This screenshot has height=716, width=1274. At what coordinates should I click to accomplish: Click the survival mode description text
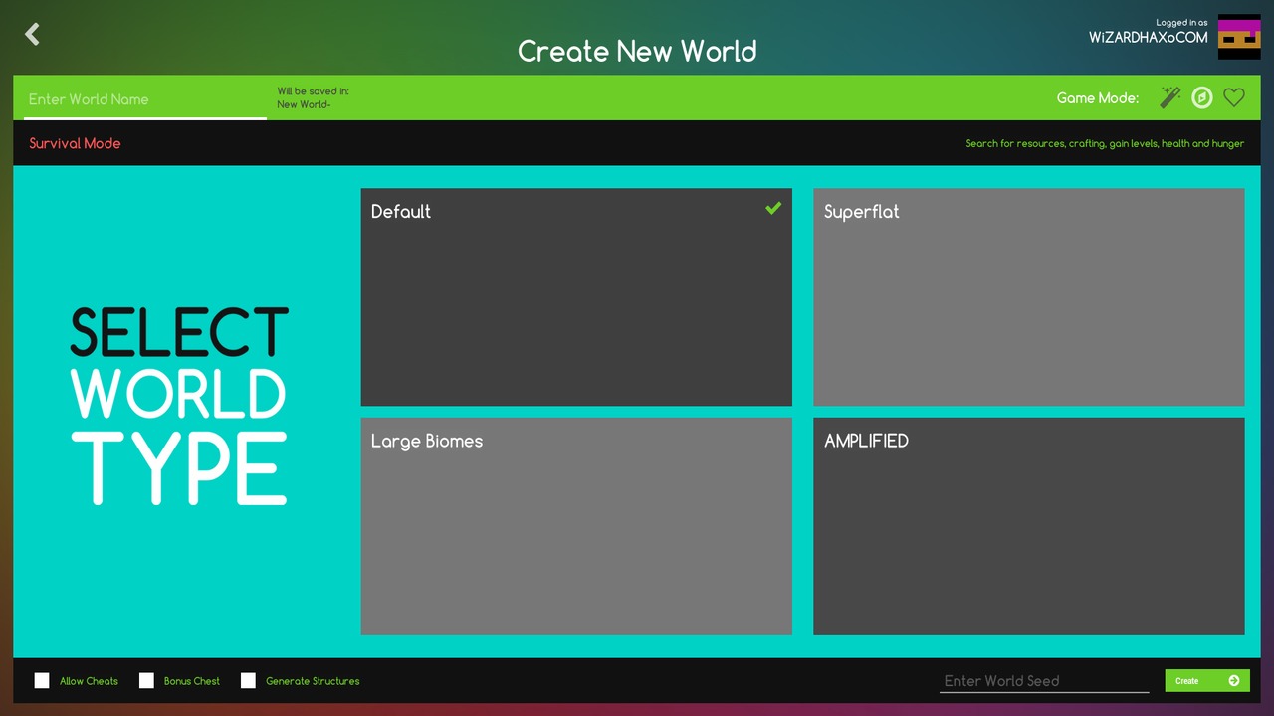(1105, 143)
